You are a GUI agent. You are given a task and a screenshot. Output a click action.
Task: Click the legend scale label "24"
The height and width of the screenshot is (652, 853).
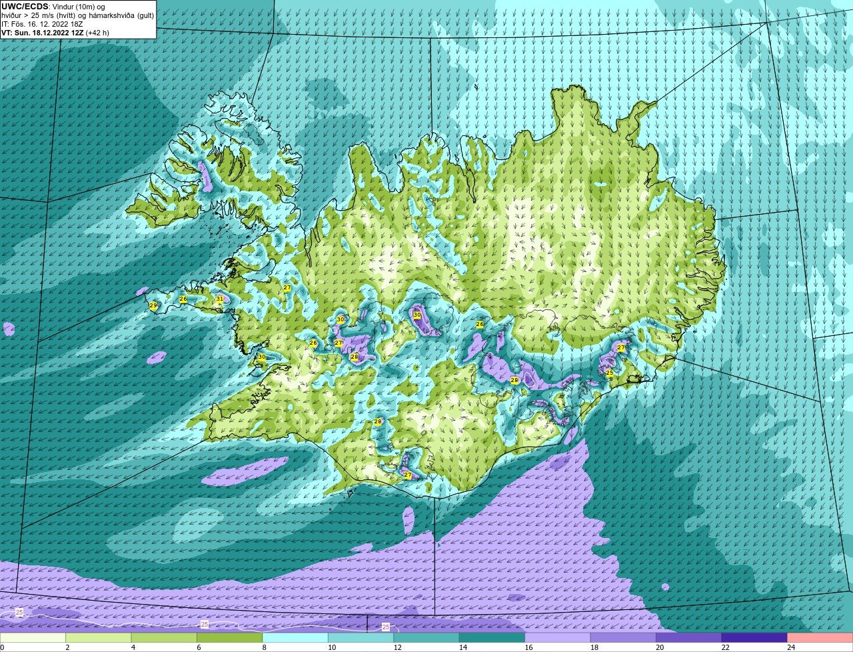tap(791, 647)
